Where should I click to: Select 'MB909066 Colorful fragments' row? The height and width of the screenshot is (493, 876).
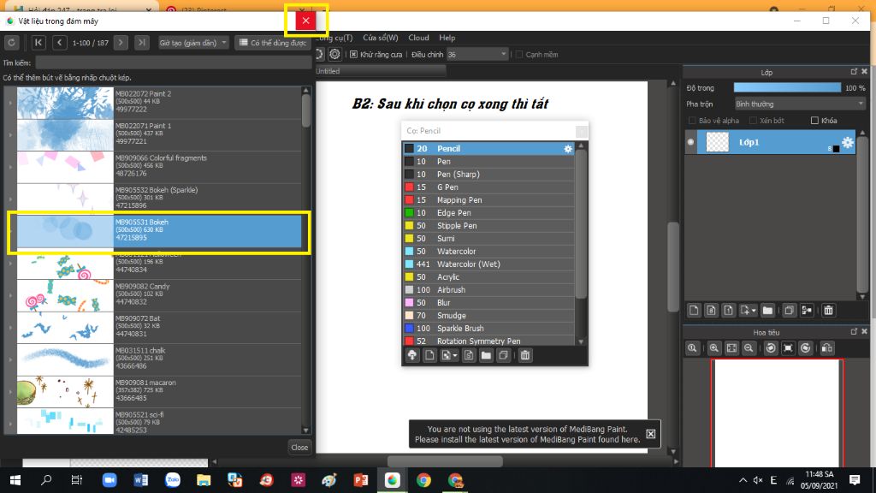click(x=158, y=167)
